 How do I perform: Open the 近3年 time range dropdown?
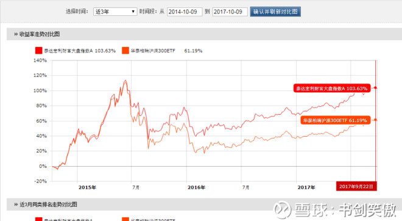(115, 12)
